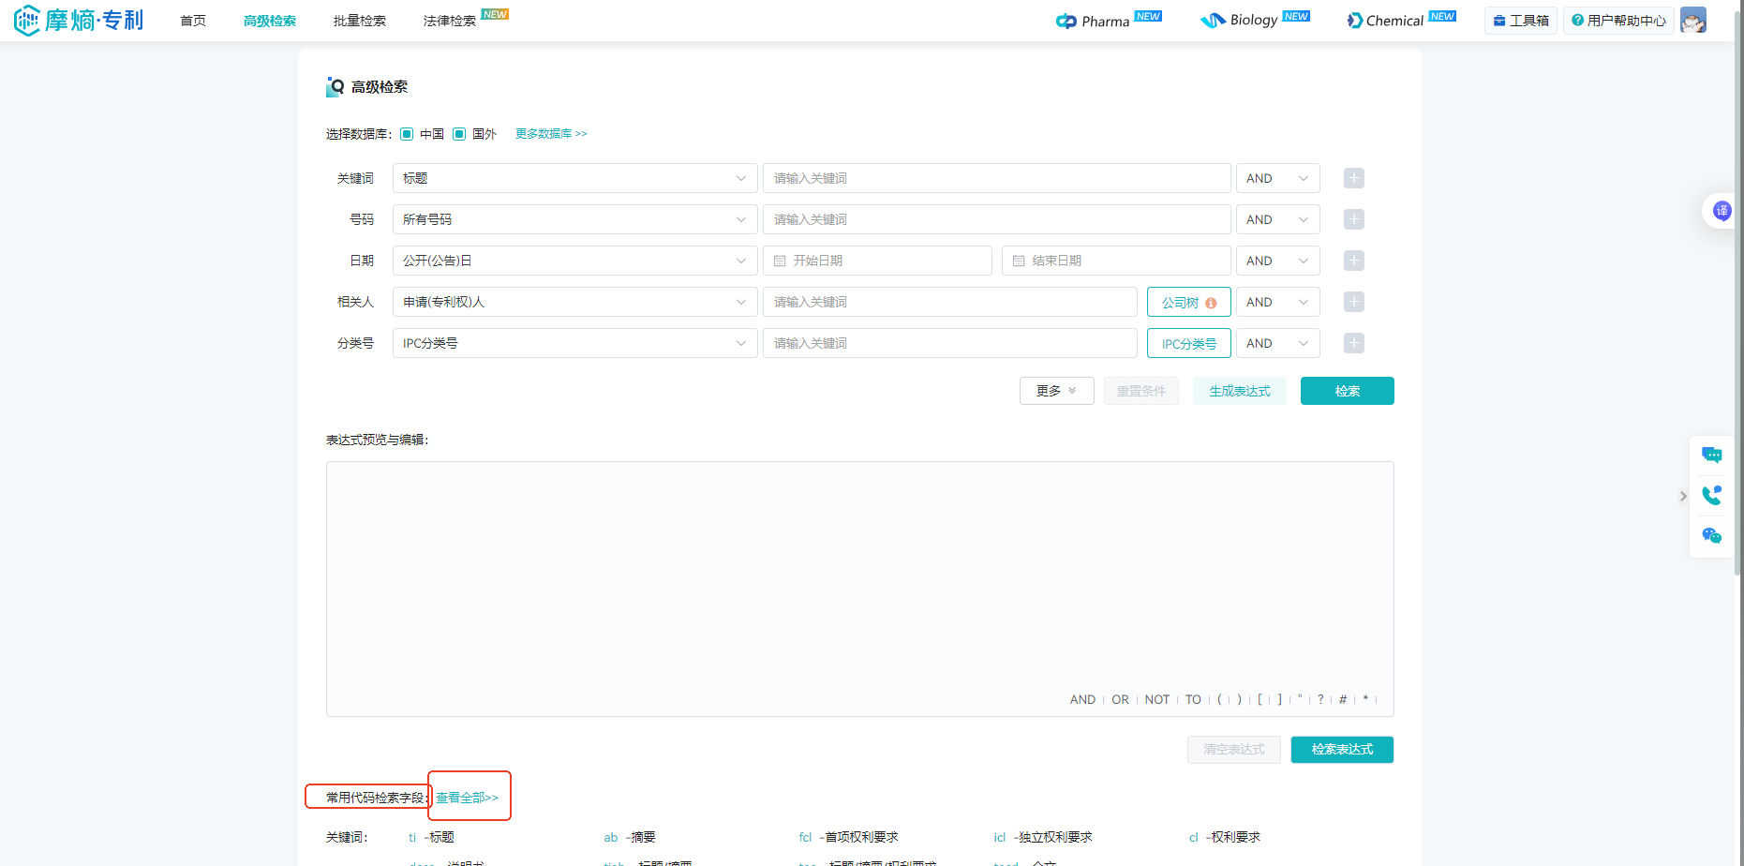Click the 摩熵专利 logo icon
Image resolution: width=1744 pixels, height=866 pixels.
click(x=27, y=20)
